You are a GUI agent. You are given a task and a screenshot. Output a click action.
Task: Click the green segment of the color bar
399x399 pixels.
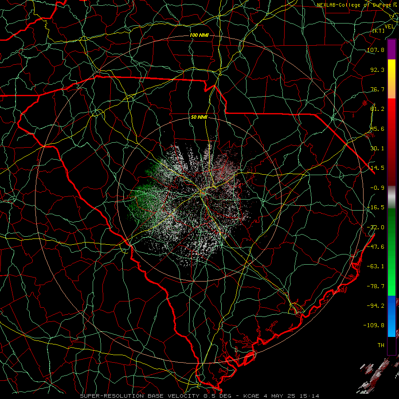391,252
